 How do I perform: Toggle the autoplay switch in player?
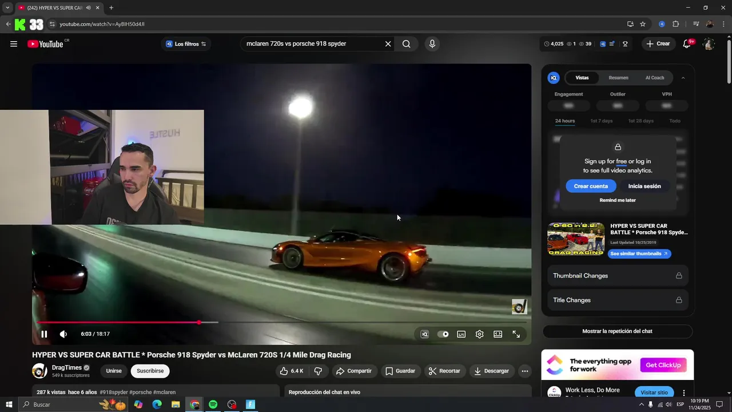point(443,334)
